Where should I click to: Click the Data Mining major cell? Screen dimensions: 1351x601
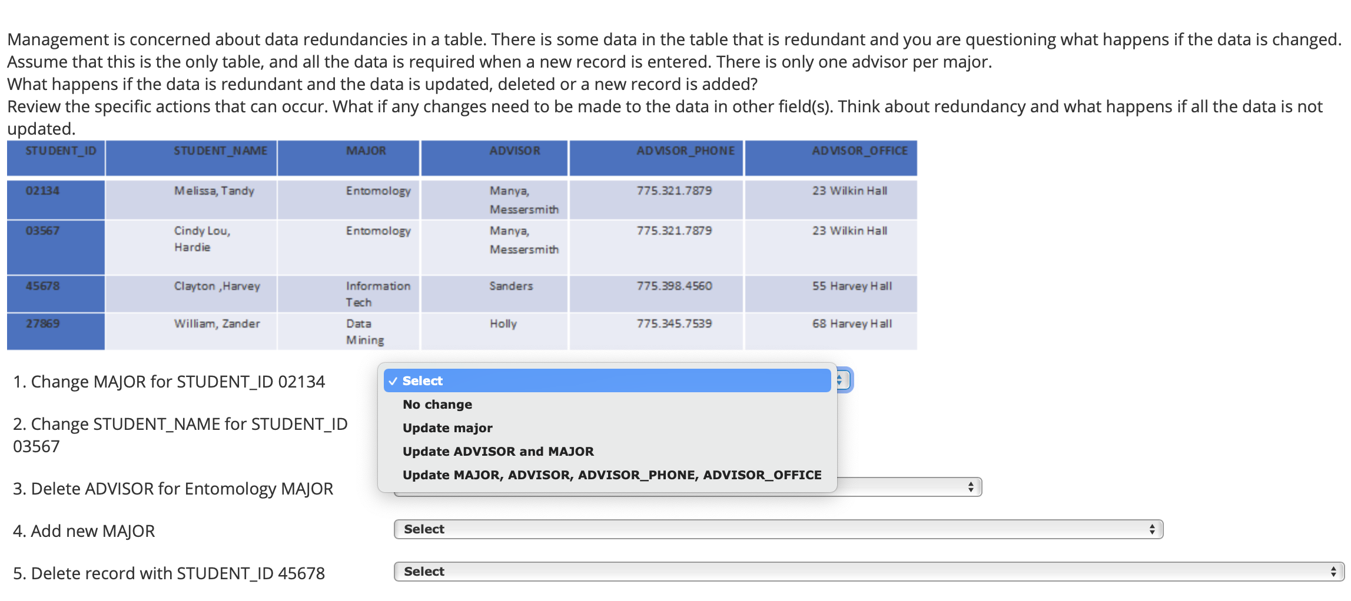tap(348, 331)
